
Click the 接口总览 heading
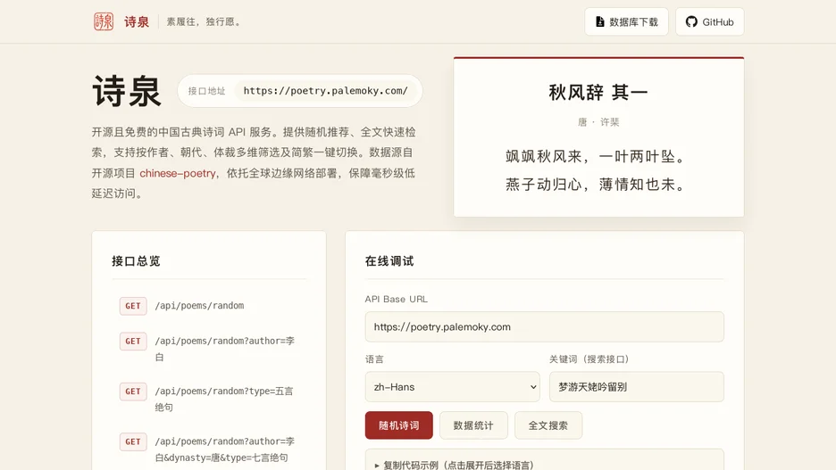136,260
